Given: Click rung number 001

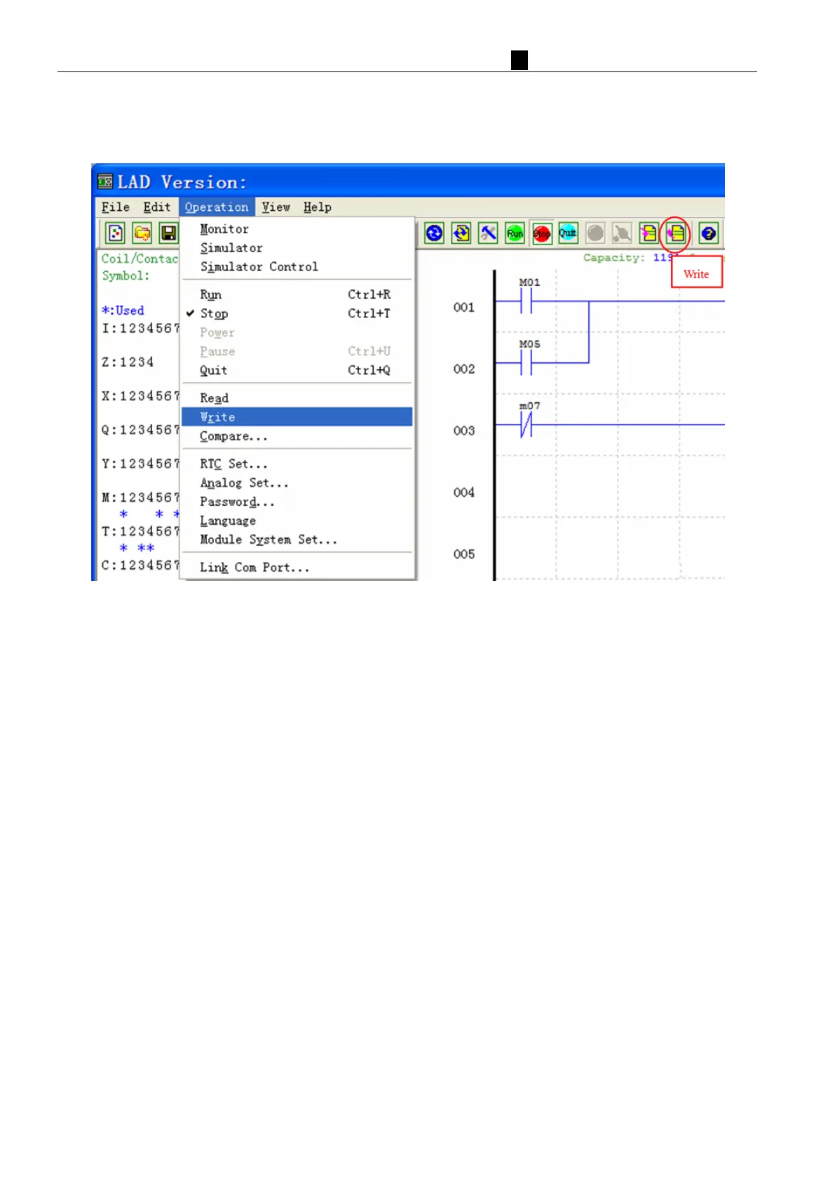Looking at the screenshot, I should (x=464, y=307).
